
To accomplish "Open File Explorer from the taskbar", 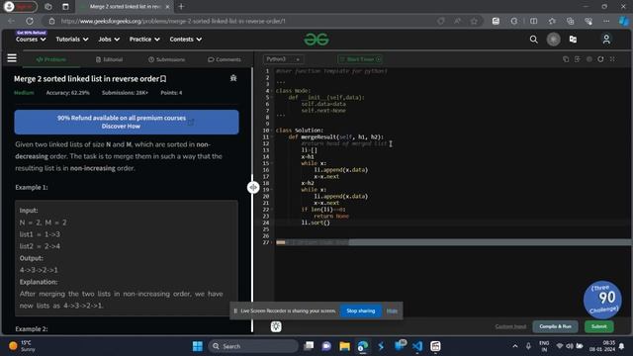I will tap(344, 346).
